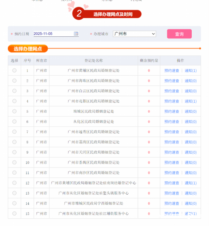Select radio button for row 3 白云区
This screenshot has height=226, width=209.
tap(14, 91)
